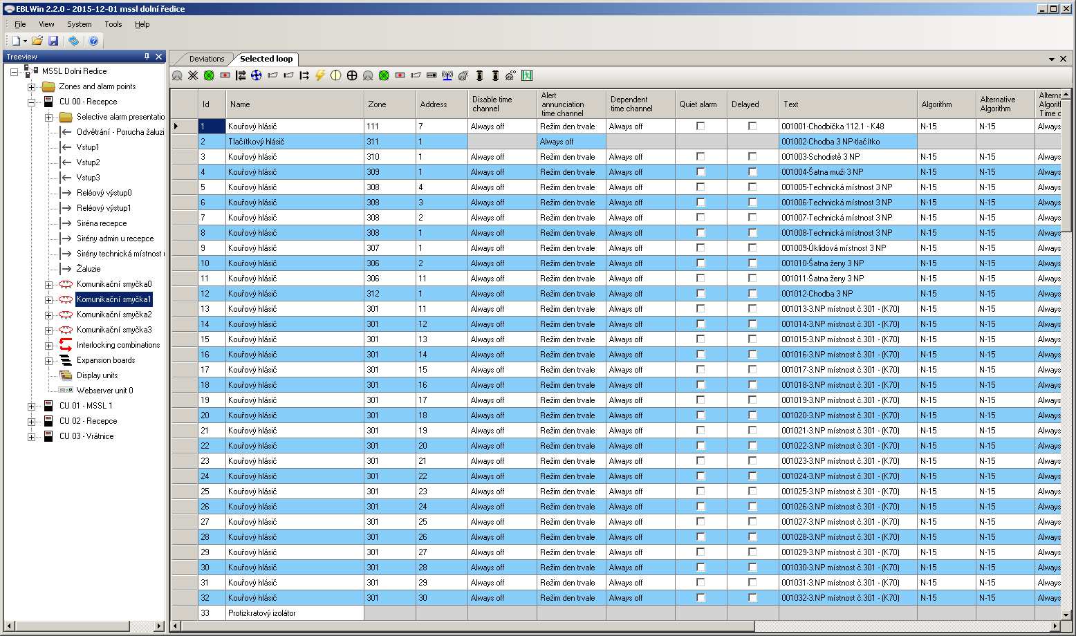Screen dimensions: 1076x636
Task: Click the blue synchronize arrows icon
Action: pyautogui.click(x=73, y=41)
